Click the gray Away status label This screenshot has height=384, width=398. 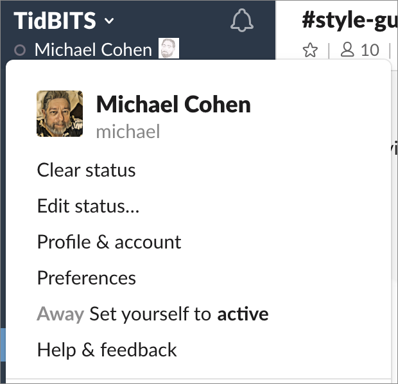pos(60,314)
